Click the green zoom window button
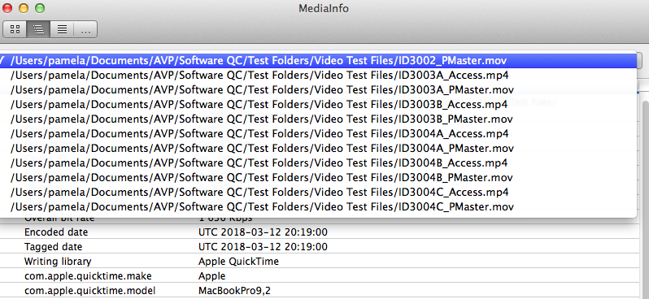Image resolution: width=649 pixels, height=299 pixels. pyautogui.click(x=40, y=8)
